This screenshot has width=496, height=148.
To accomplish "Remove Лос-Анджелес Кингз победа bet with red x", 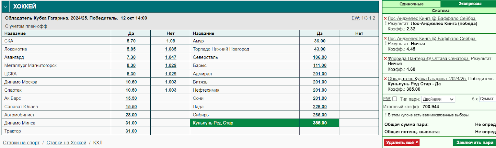I will tap(385, 19).
